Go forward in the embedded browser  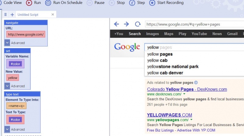pos(126,24)
